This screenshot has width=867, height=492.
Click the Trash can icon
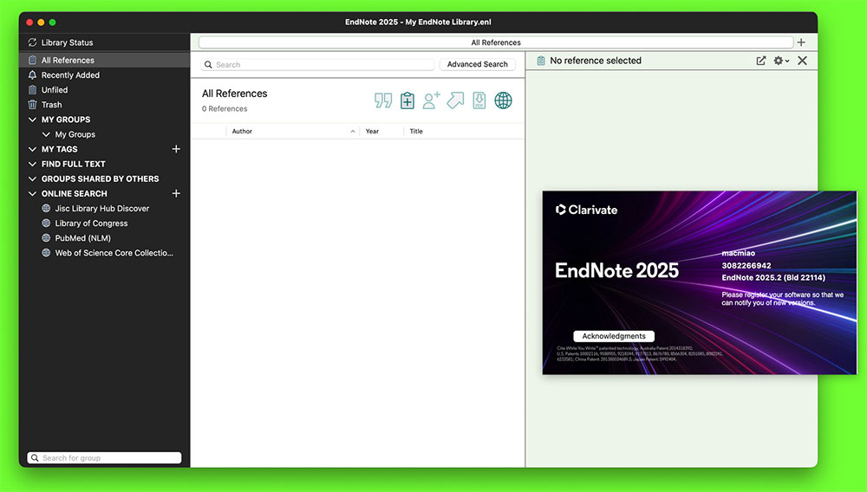point(32,105)
